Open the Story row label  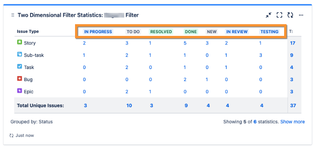pos(30,43)
